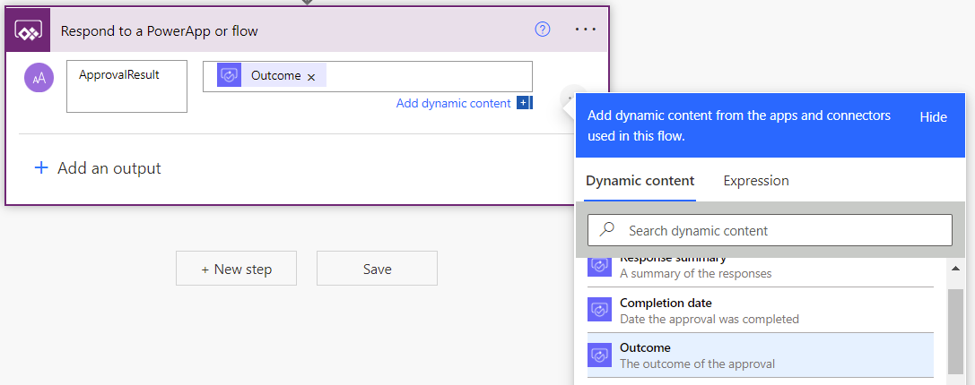Click the search magnifier icon

tap(607, 230)
